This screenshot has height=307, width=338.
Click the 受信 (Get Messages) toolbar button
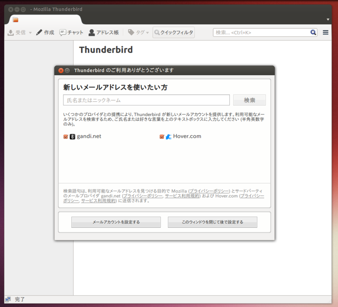point(16,33)
